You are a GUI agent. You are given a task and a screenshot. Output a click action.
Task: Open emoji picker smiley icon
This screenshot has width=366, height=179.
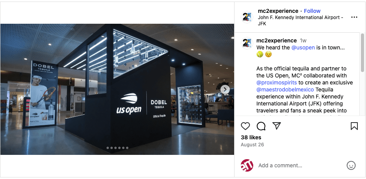point(351,165)
